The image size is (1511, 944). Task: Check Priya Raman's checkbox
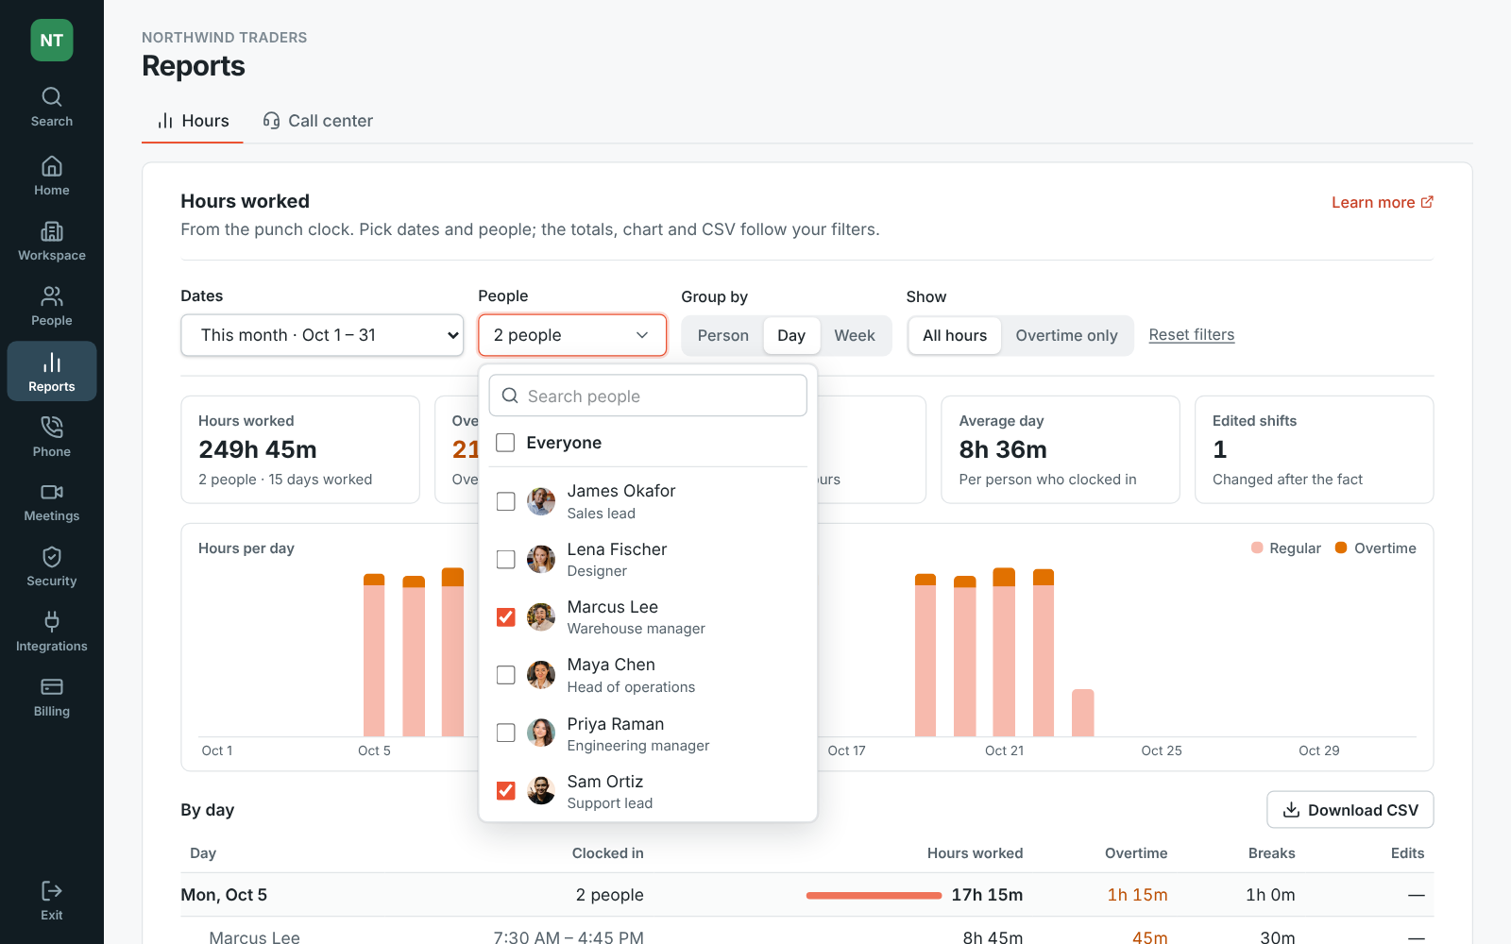505,733
